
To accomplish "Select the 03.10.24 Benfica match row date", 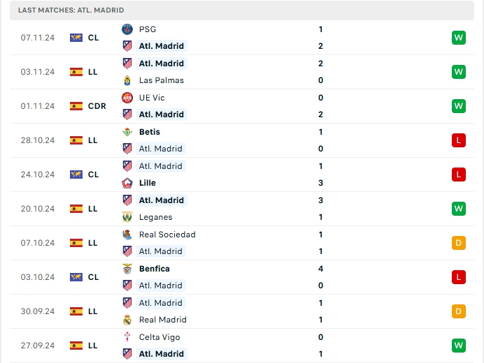I will pos(38,277).
